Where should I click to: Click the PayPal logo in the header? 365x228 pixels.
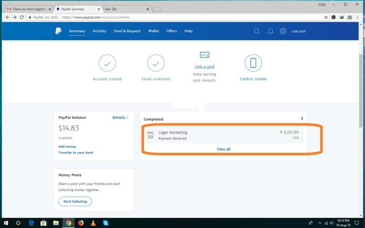58,31
